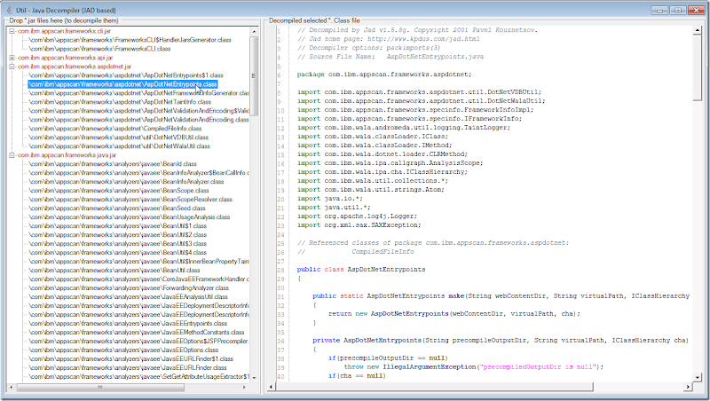The height and width of the screenshot is (401, 710).
Task: Click code panel scroll down arrow
Action: (698, 377)
